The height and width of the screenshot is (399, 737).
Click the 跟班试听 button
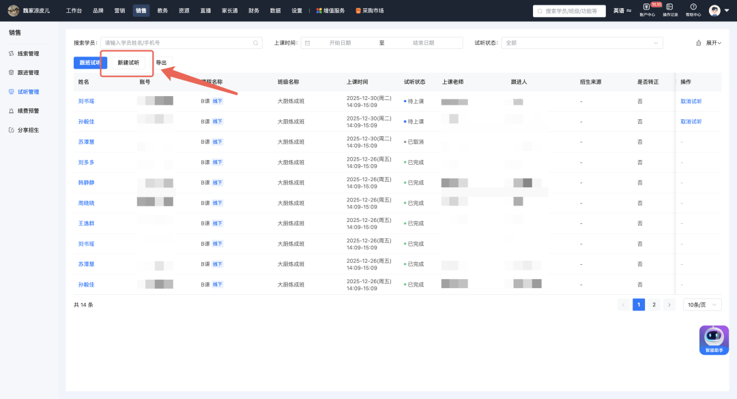click(x=90, y=63)
